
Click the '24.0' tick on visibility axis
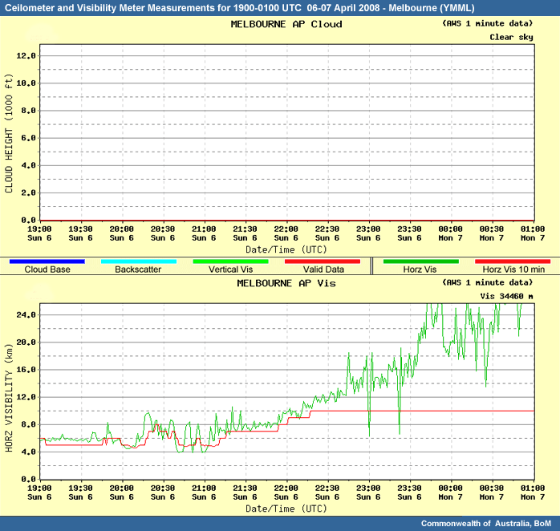click(x=26, y=315)
